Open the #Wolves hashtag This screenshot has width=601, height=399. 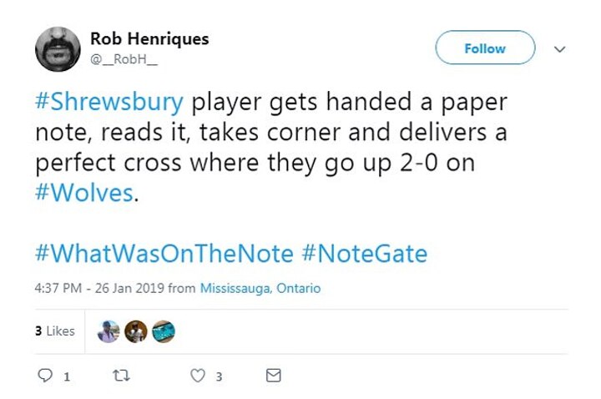point(84,193)
